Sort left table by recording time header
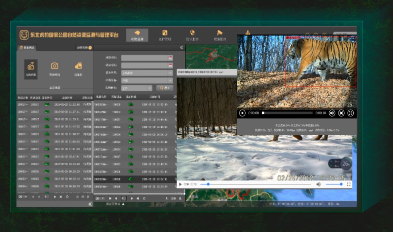This screenshot has height=232, width=393. [x=67, y=98]
